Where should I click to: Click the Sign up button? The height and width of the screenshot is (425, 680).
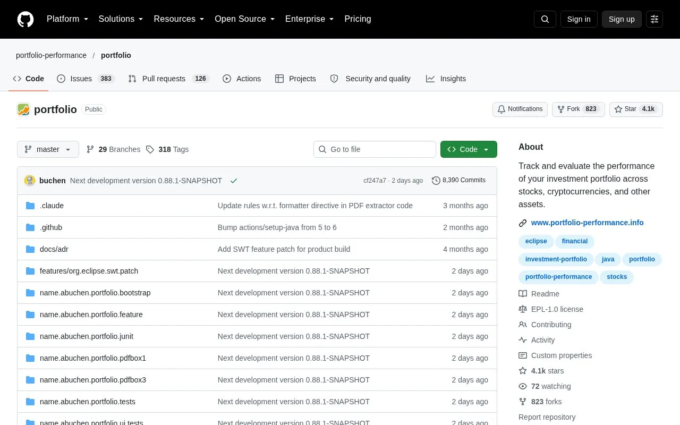622,19
